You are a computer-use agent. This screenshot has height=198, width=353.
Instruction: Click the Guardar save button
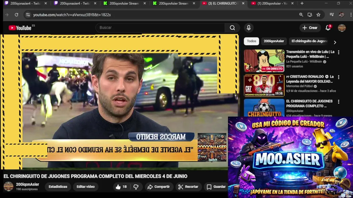click(x=216, y=187)
